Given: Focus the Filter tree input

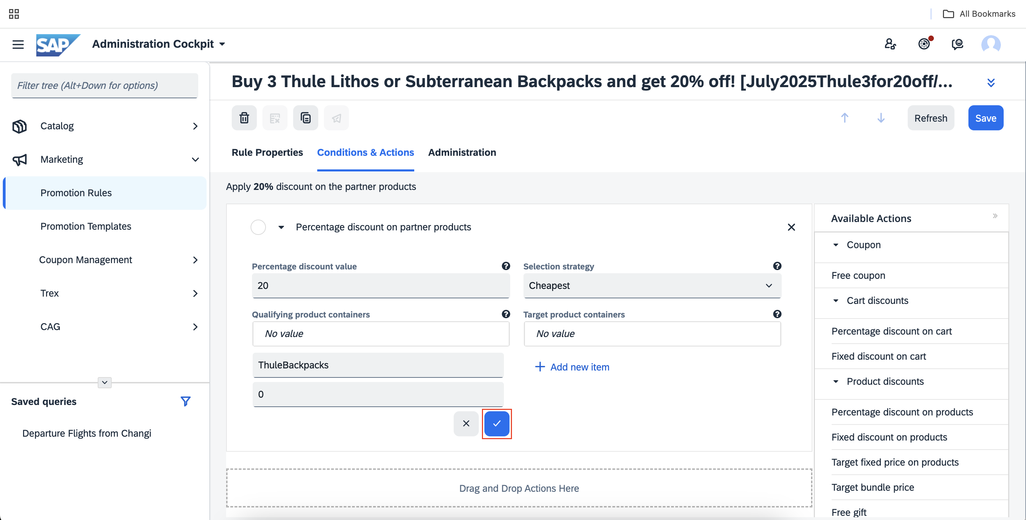Looking at the screenshot, I should pyautogui.click(x=104, y=85).
